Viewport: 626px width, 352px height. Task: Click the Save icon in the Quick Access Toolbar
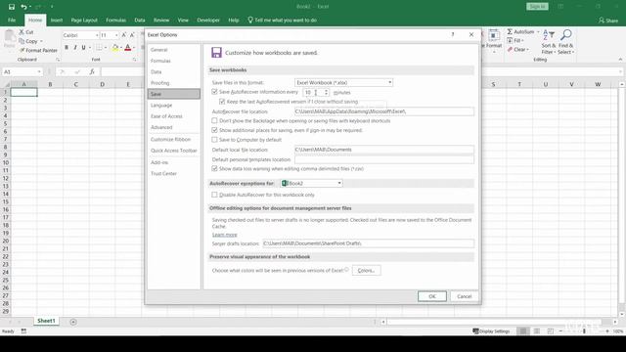click(x=12, y=7)
